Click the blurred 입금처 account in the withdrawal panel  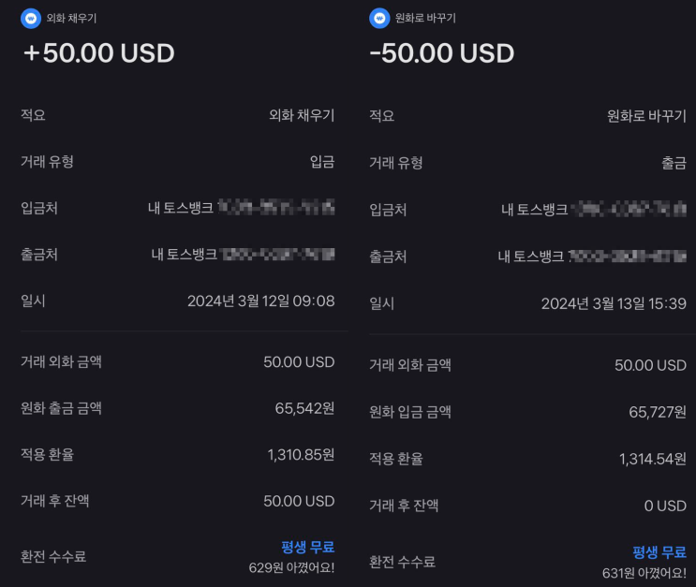(x=629, y=210)
